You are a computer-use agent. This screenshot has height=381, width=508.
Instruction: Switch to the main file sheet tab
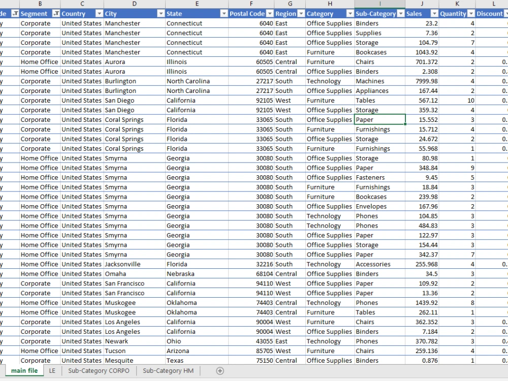24,371
